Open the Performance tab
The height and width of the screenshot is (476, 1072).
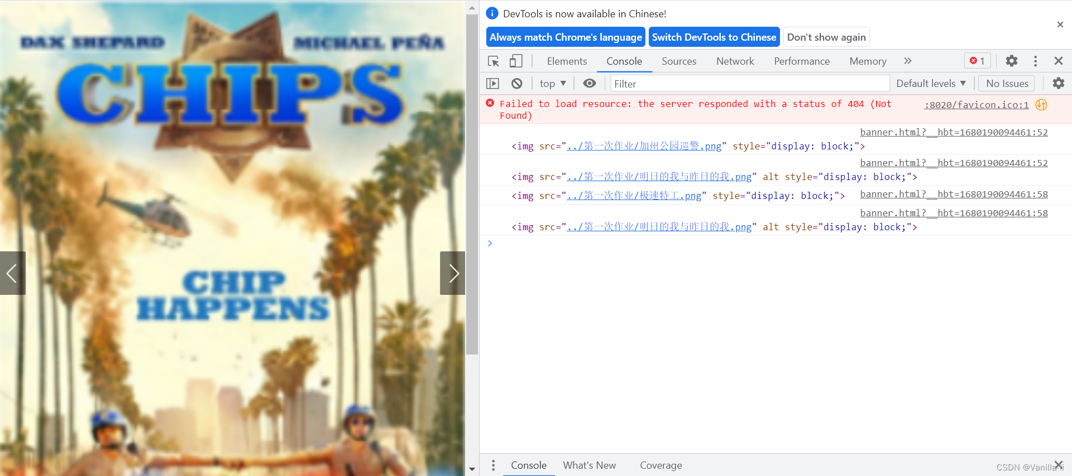point(802,61)
